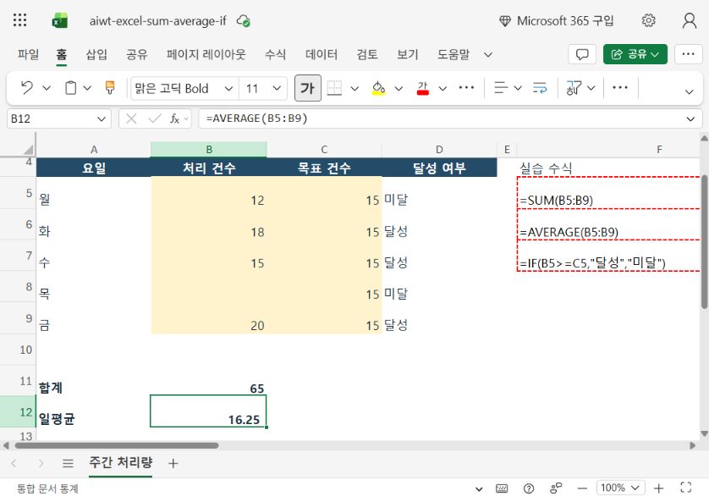Open keyboard shortcuts icon in status bar

(x=502, y=488)
